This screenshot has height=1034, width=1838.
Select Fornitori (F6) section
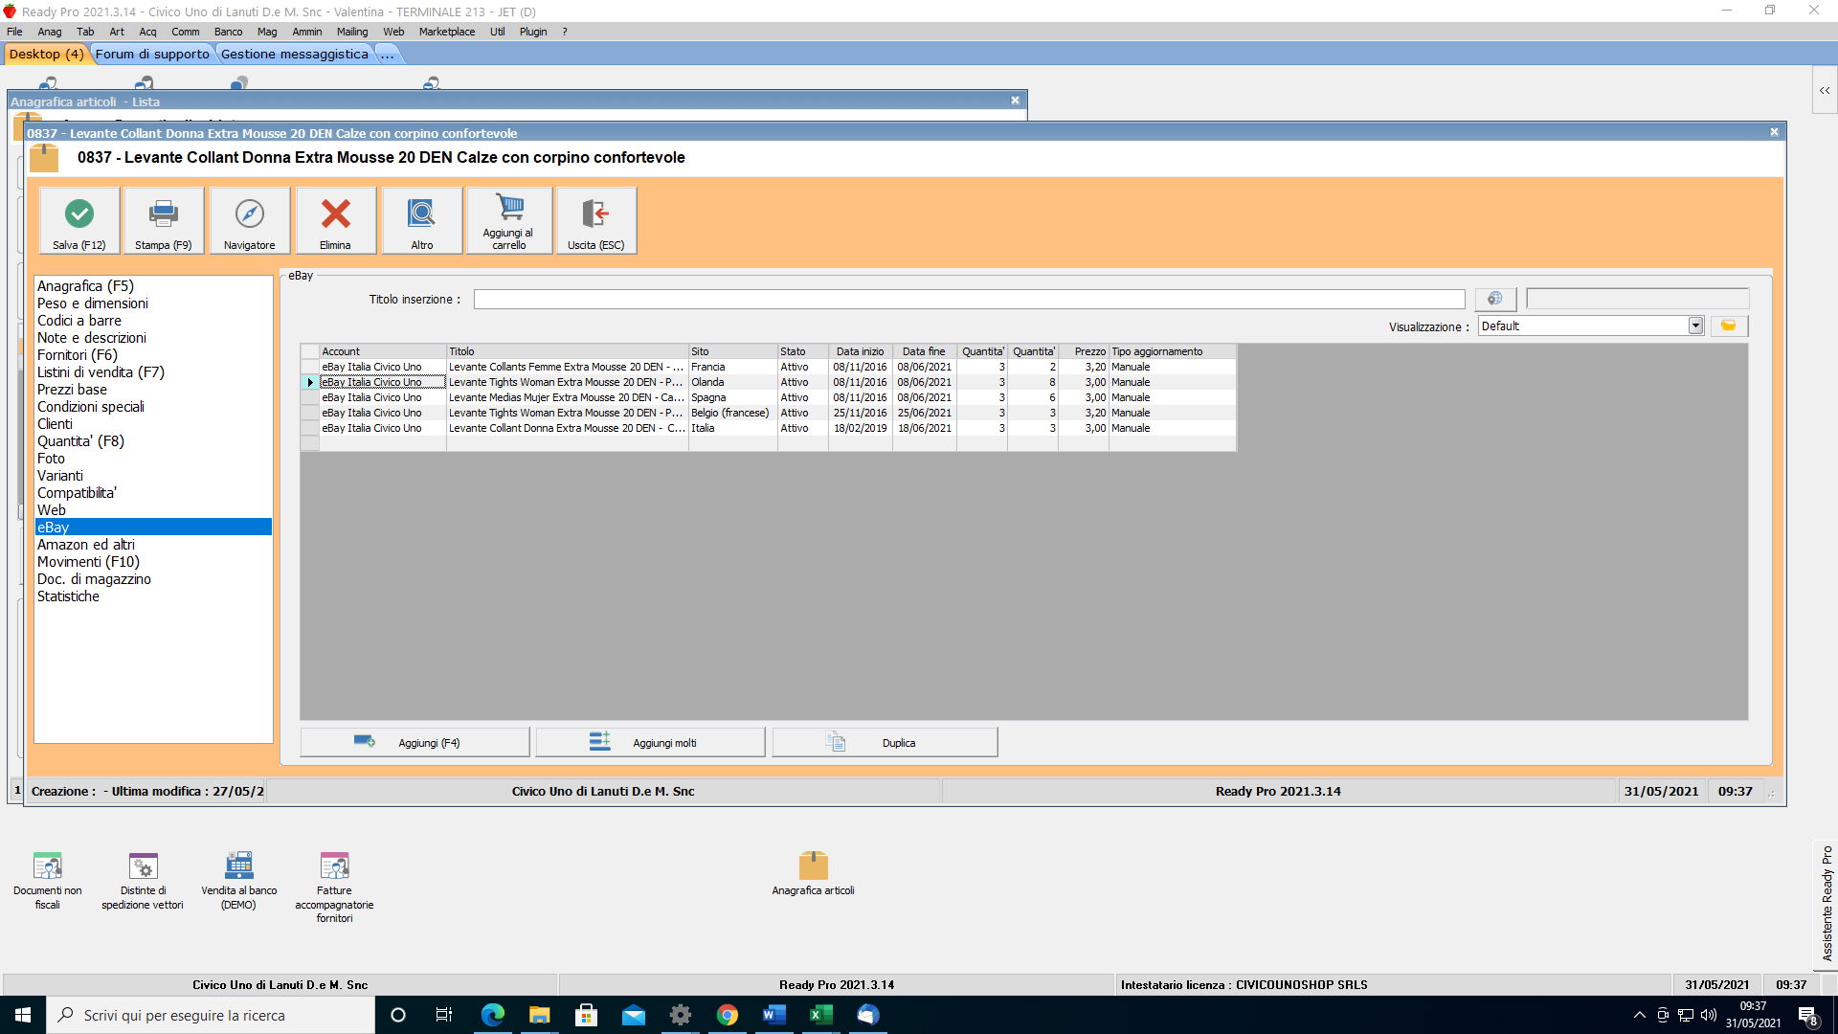click(153, 355)
